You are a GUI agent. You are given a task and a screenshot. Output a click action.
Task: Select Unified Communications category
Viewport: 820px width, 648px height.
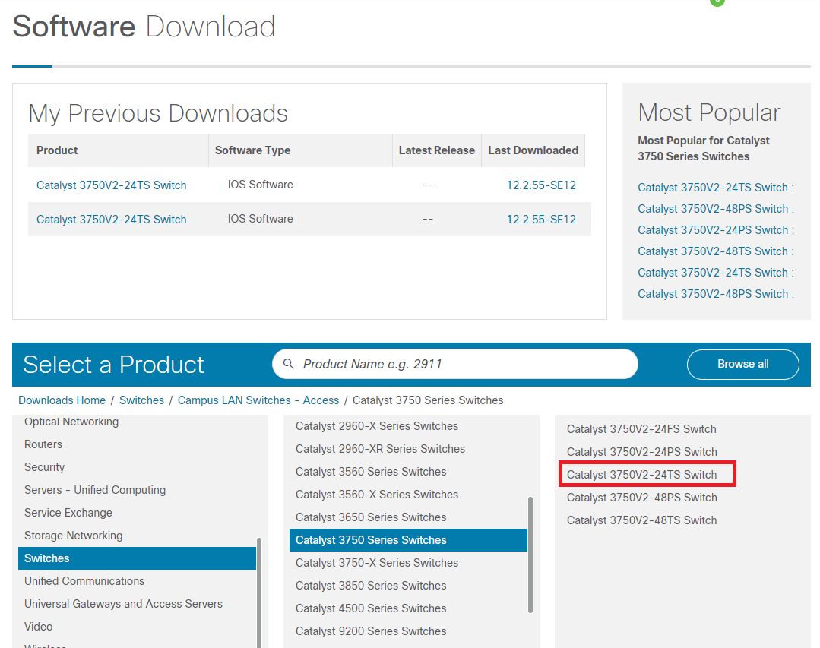[84, 581]
